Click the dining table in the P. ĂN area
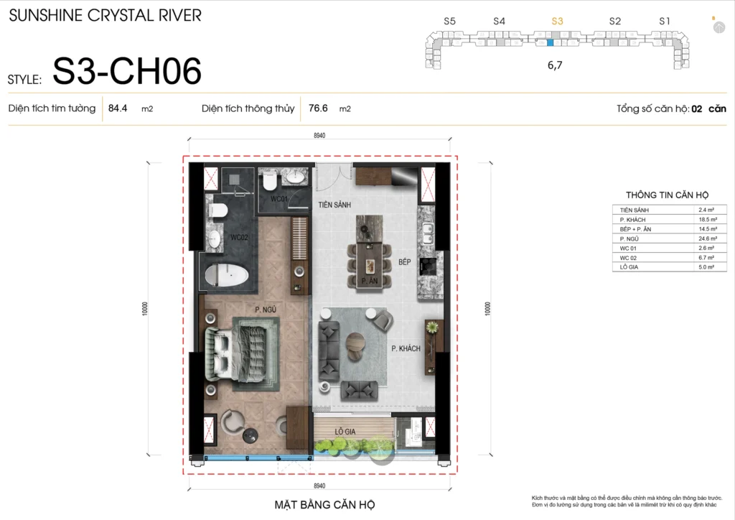735x520 pixels. 370,264
